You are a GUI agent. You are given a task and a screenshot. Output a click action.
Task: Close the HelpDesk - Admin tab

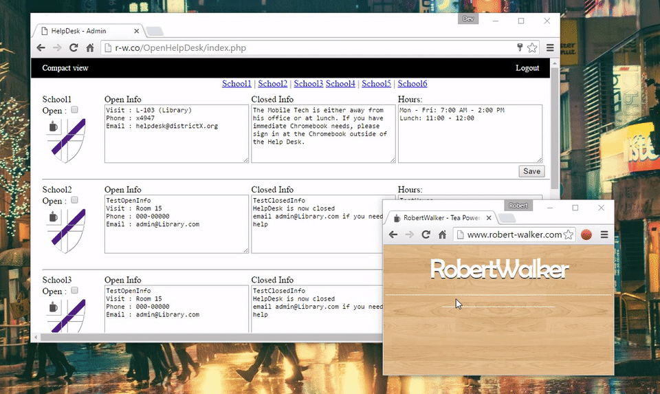136,31
